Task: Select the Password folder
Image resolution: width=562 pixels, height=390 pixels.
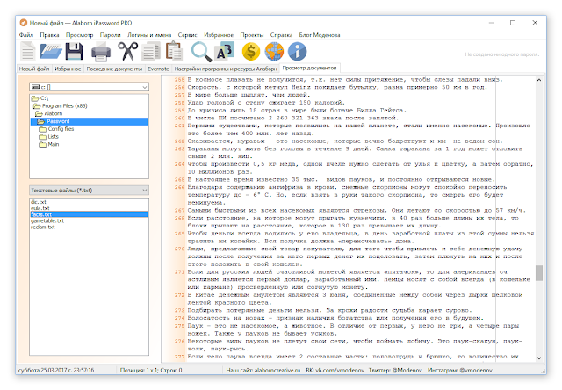Action: [90, 121]
